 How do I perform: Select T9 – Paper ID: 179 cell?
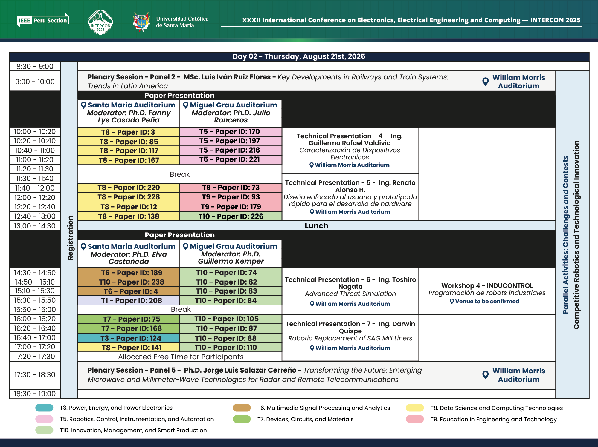(x=231, y=207)
